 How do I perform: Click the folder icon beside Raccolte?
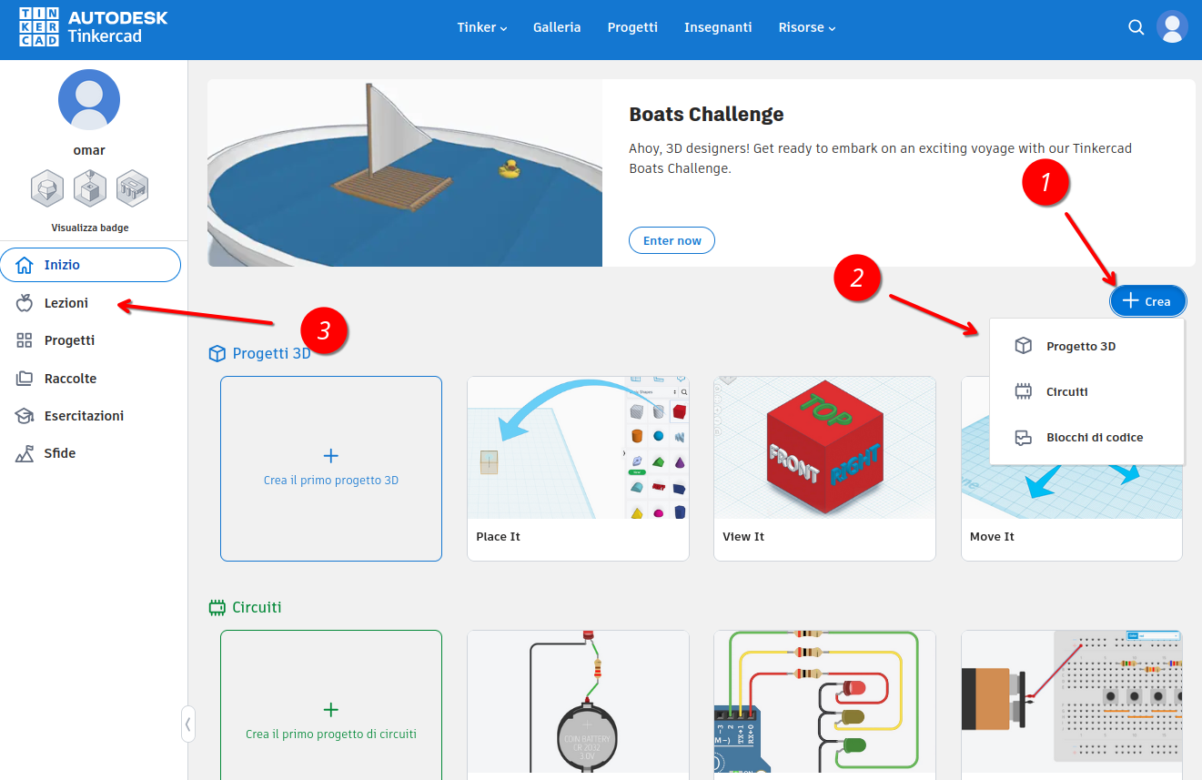click(25, 379)
